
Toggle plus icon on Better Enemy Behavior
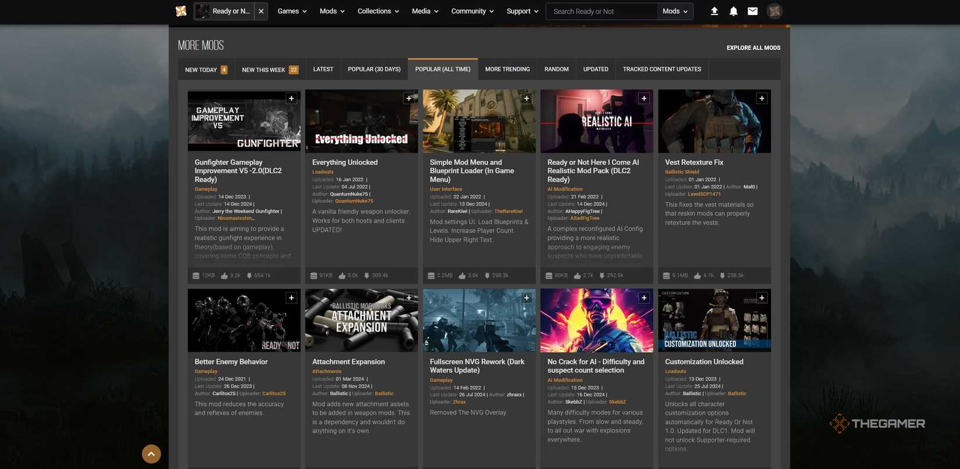coord(291,298)
